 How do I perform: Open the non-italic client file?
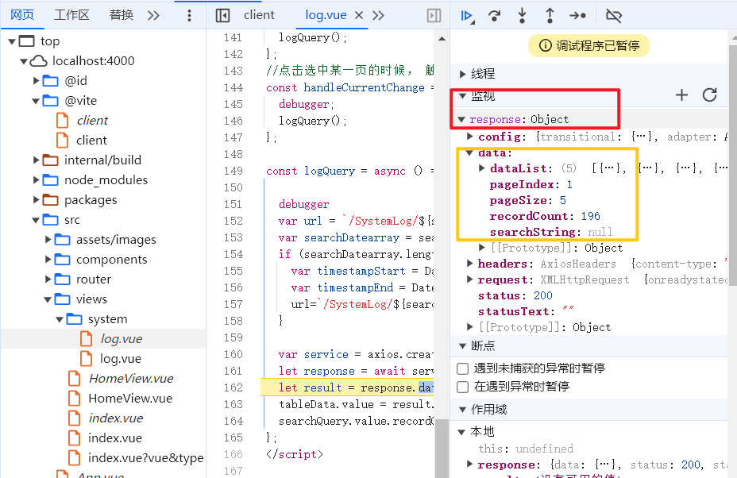pyautogui.click(x=91, y=140)
